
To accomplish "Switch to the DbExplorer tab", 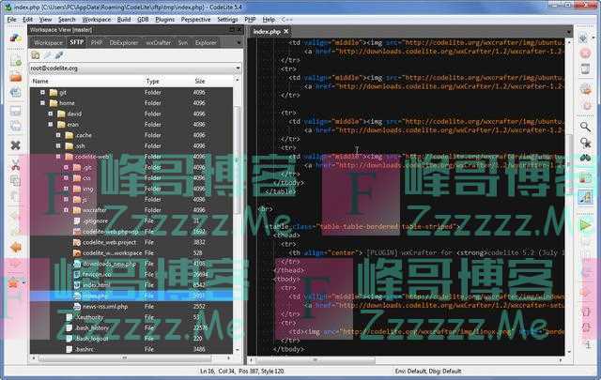I will (122, 42).
